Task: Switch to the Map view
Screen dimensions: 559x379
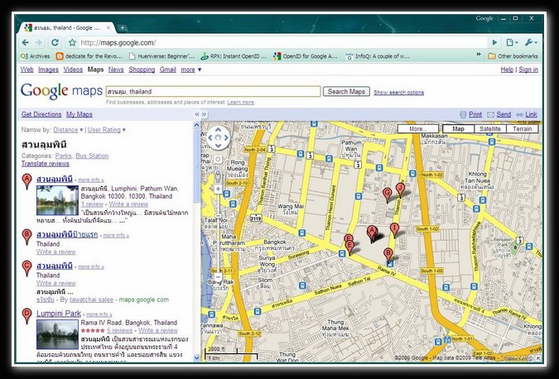Action: click(x=458, y=129)
